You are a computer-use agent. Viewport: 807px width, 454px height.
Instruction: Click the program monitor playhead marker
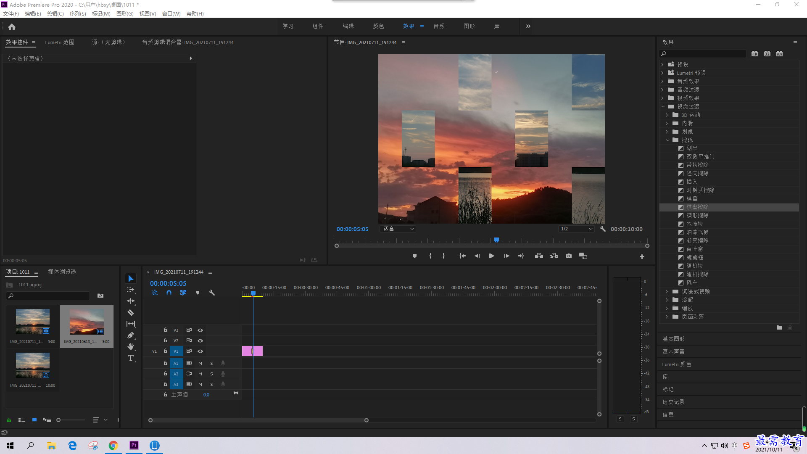496,240
